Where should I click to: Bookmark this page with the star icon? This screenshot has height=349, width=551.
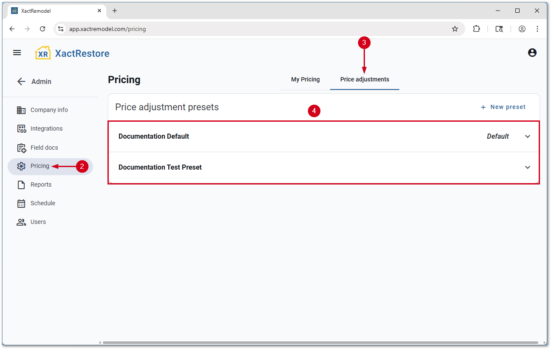pyautogui.click(x=455, y=29)
